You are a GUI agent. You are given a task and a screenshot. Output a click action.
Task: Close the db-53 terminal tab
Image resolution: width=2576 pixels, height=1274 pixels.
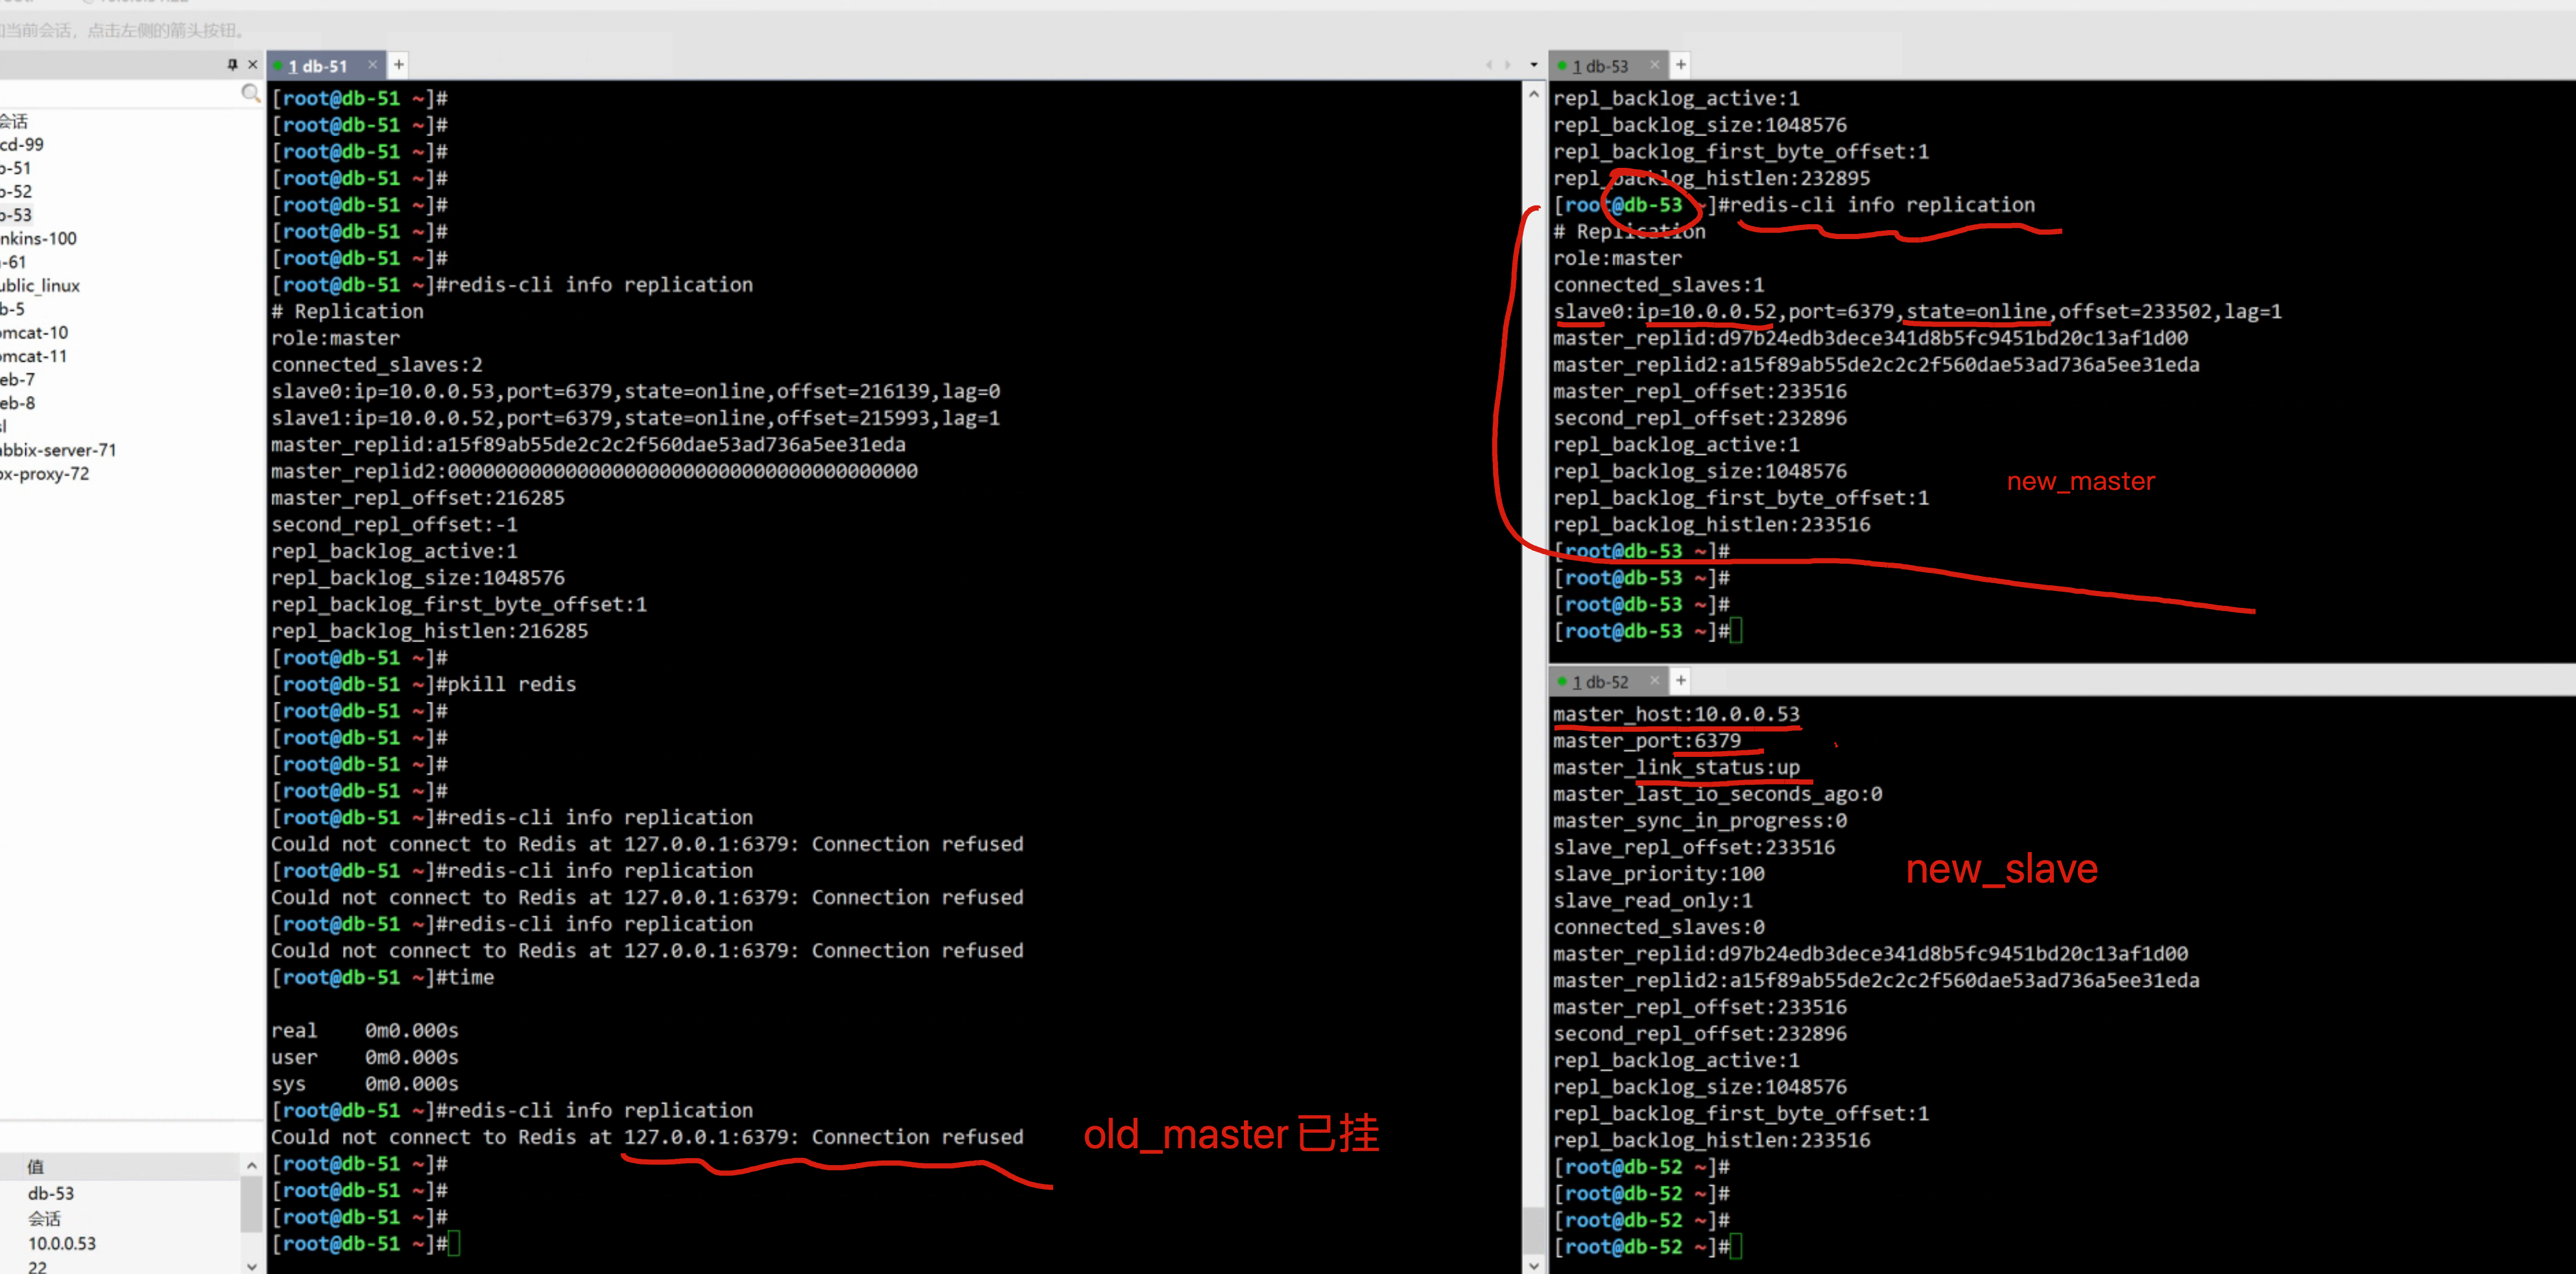coord(1654,65)
